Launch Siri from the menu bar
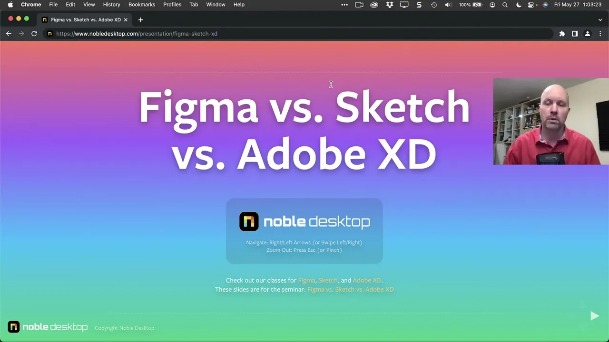This screenshot has width=609, height=342. (x=545, y=5)
